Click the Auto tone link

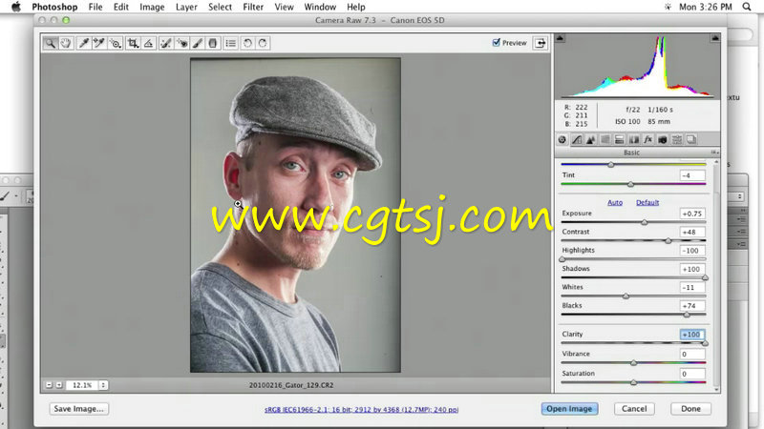pos(615,202)
